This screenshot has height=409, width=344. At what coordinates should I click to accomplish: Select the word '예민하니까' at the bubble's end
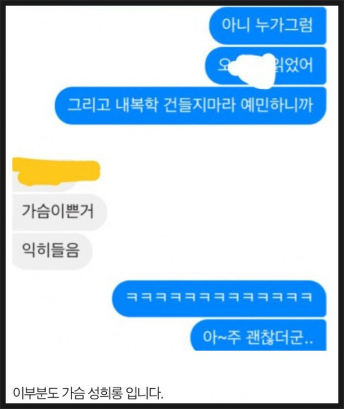tap(277, 105)
